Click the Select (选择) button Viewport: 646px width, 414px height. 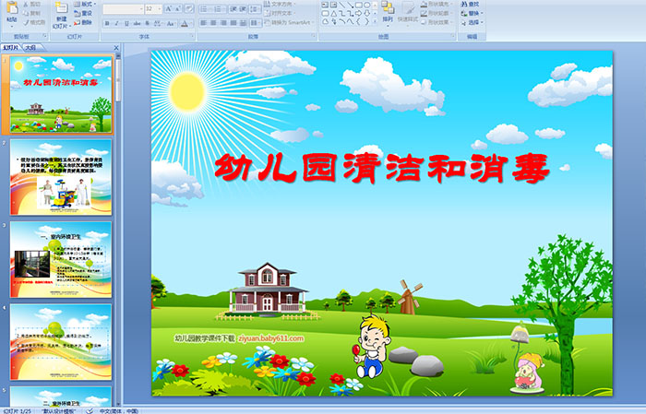click(472, 22)
